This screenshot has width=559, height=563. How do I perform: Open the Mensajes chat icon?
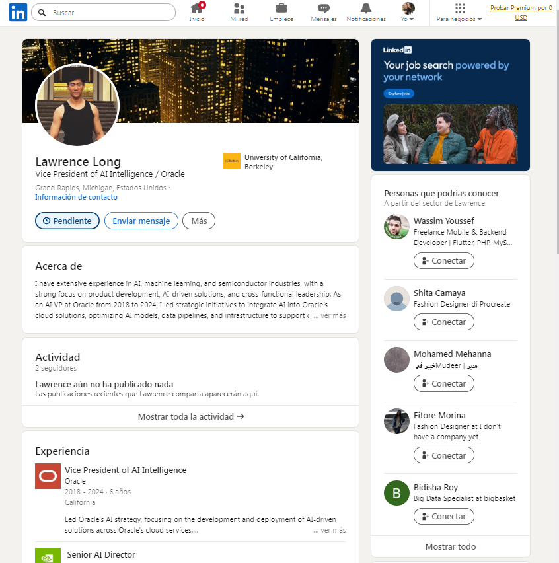click(x=324, y=8)
